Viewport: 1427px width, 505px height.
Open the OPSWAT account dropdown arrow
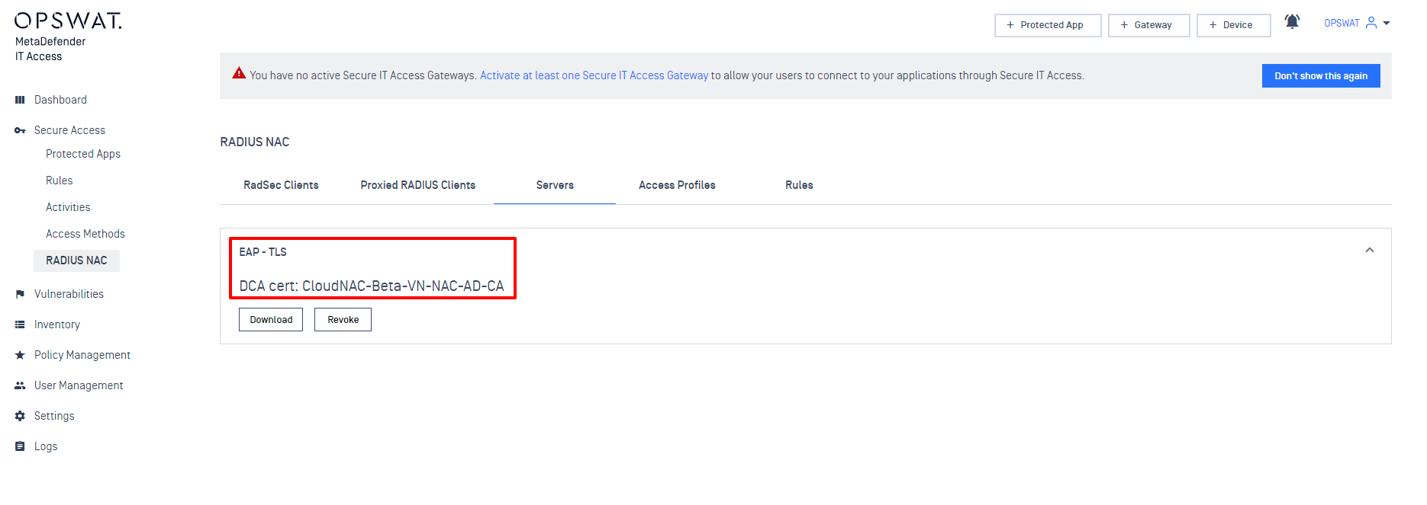(1387, 23)
